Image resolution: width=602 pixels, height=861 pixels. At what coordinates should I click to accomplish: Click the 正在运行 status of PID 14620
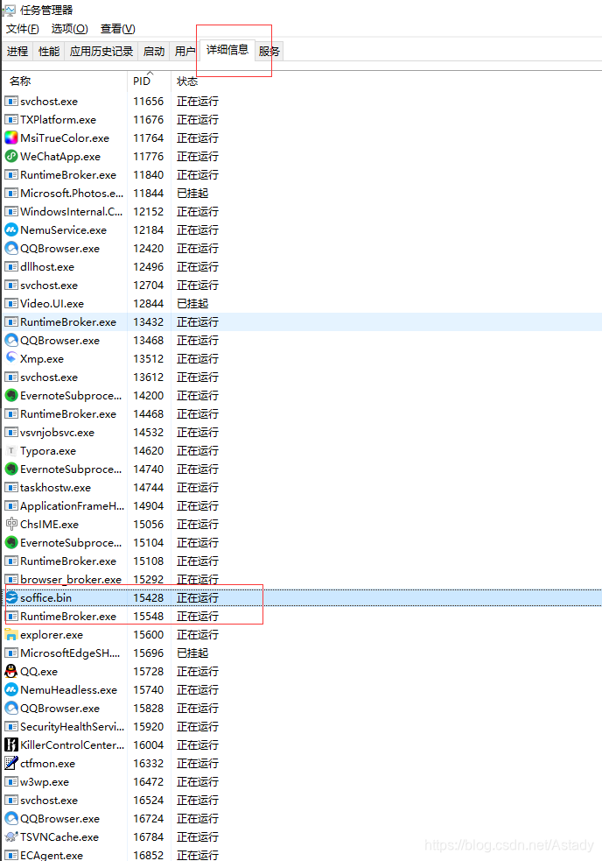198,451
